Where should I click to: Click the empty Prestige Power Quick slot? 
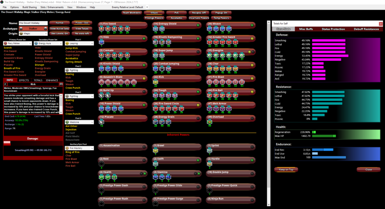(209, 191)
